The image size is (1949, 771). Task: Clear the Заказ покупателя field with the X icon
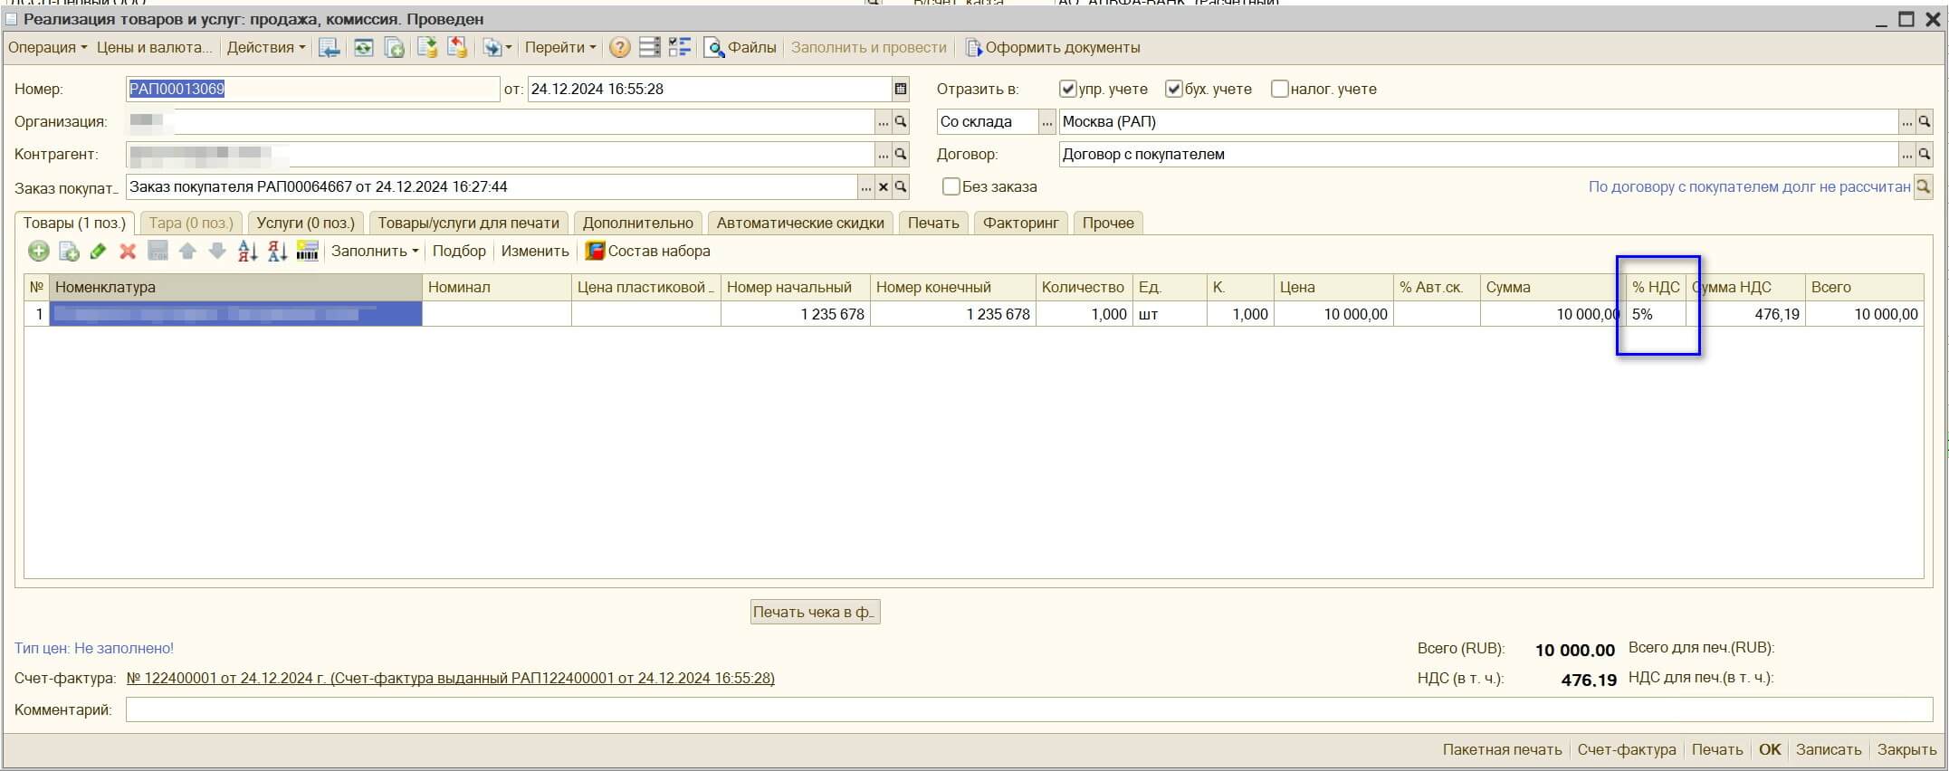[x=884, y=187]
